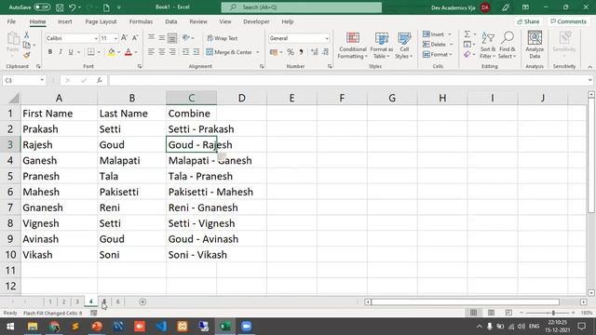Switch to the Developer tab
This screenshot has width=596, height=335.
[256, 21]
